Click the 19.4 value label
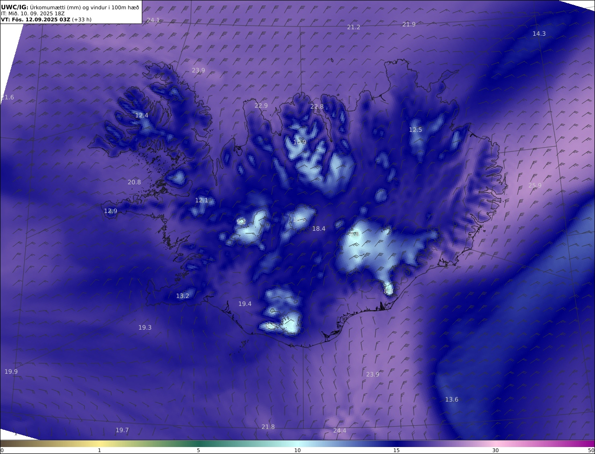The width and height of the screenshot is (595, 454). coord(245,304)
